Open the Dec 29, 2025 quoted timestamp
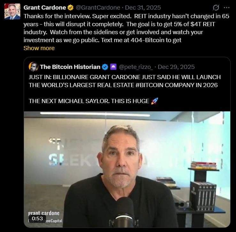The height and width of the screenshot is (232, 236). click(x=176, y=67)
